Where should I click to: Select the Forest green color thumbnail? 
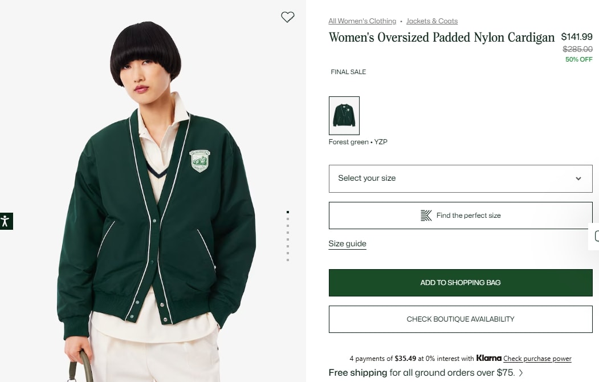click(x=344, y=116)
